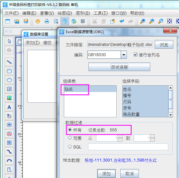Screen dimensions: 179x178
Task: Click the 文件路径 input field
Action: [120, 44]
